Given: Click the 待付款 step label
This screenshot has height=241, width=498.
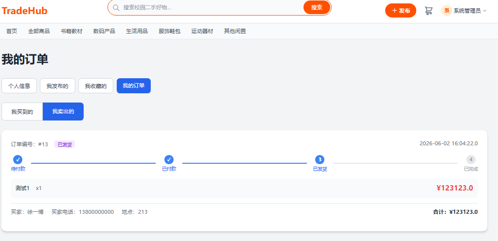Looking at the screenshot, I should point(18,169).
